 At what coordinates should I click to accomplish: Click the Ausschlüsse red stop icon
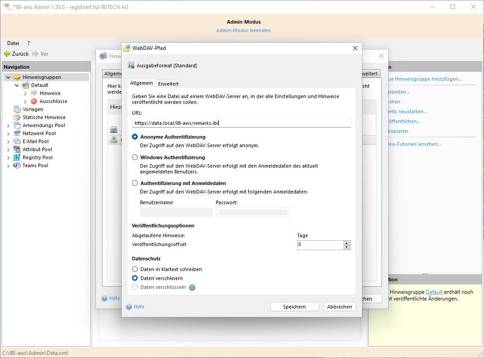click(34, 101)
